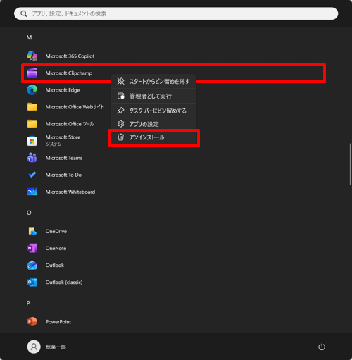The width and height of the screenshot is (352, 360).
Task: Open the new Outlook app icon
Action: click(32, 265)
